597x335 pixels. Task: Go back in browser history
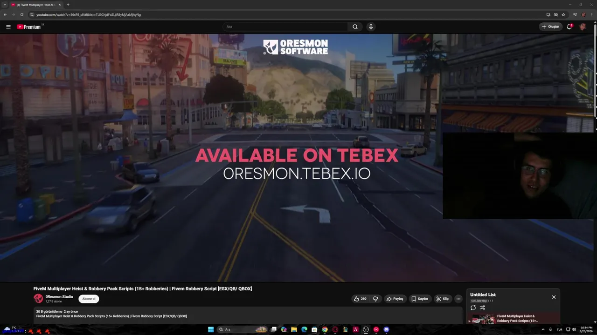click(5, 14)
